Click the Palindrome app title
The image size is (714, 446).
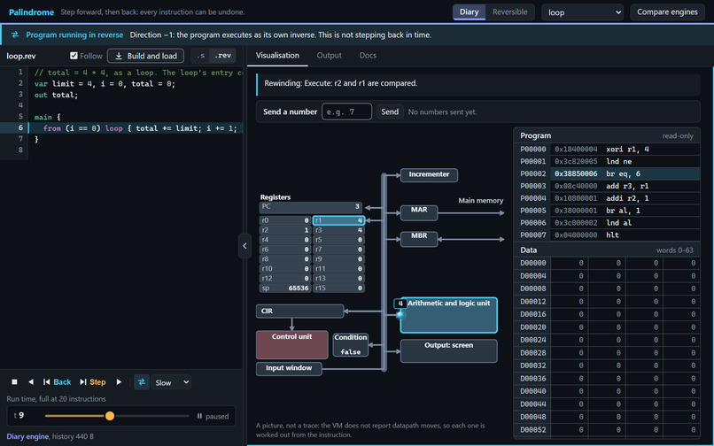pos(31,12)
